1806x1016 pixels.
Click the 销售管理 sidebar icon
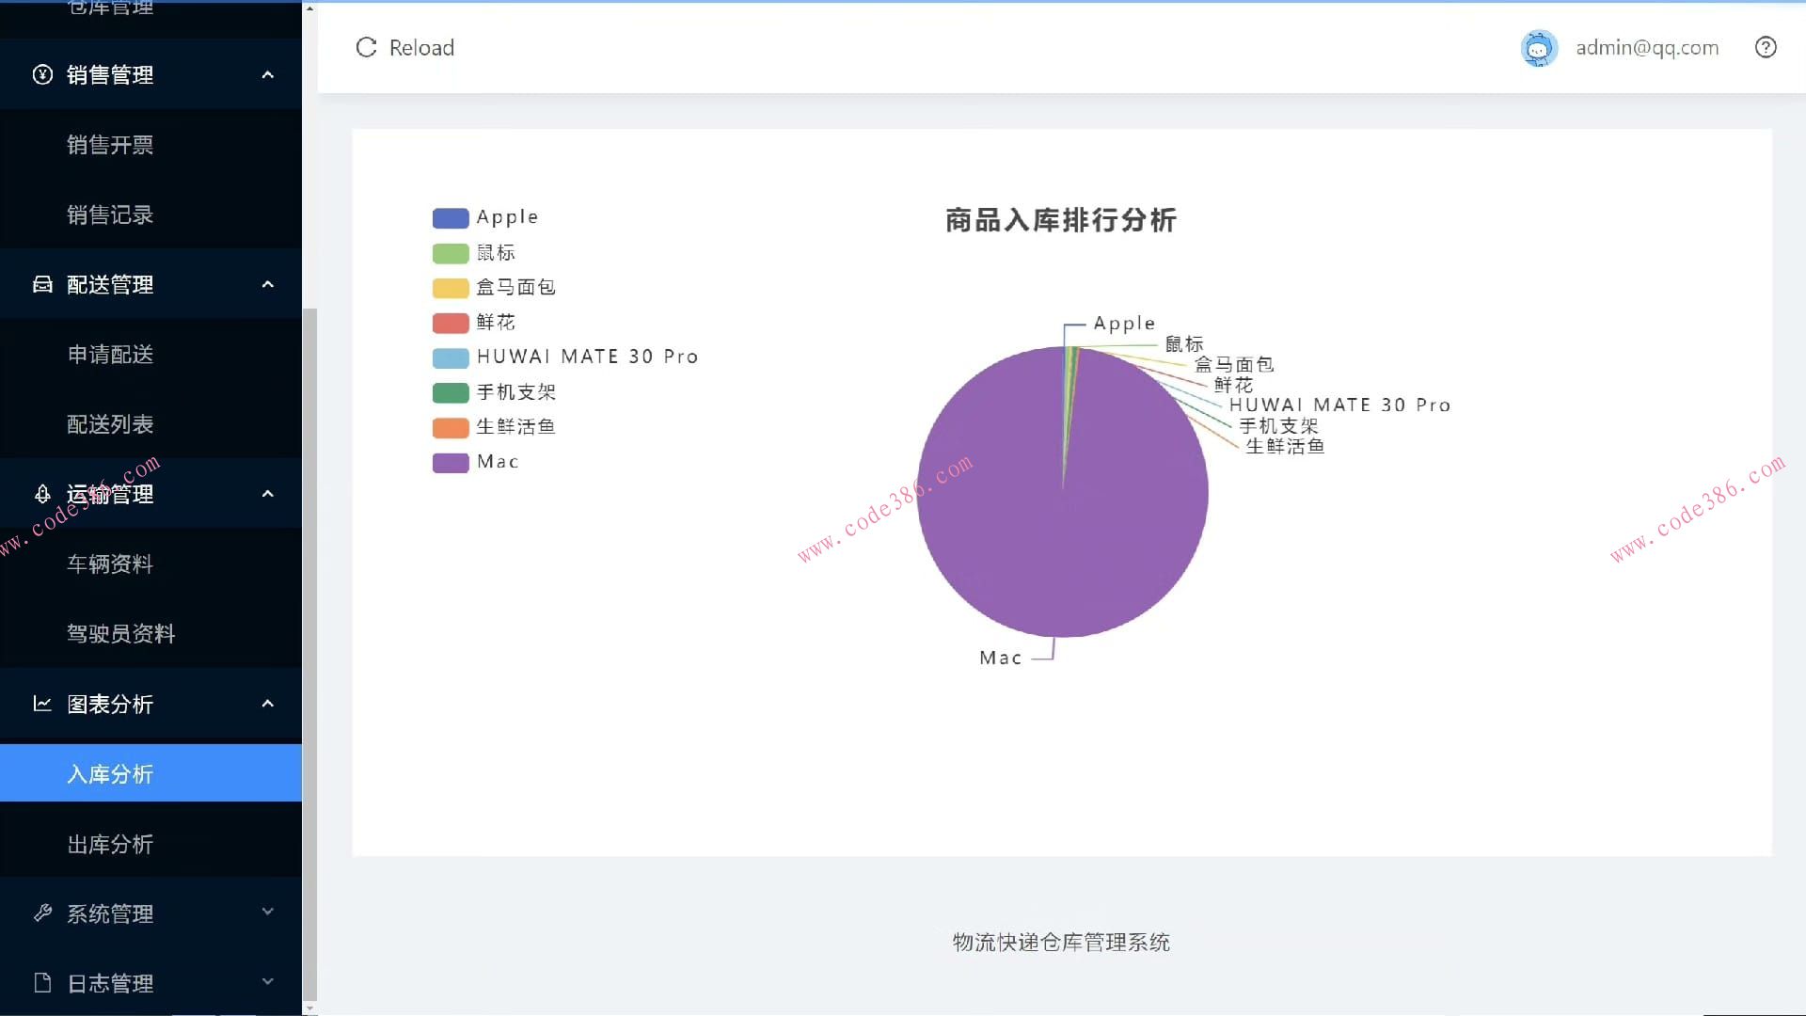click(x=41, y=74)
